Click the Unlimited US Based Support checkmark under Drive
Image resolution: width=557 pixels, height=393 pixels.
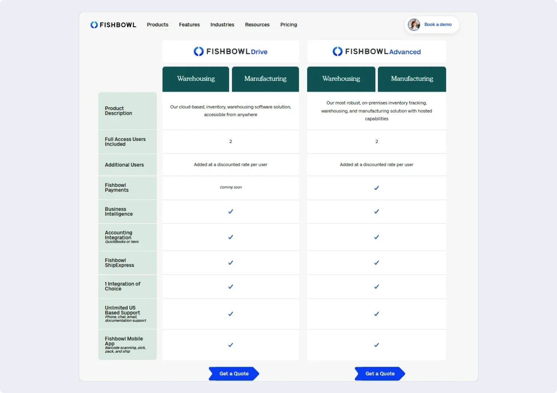(231, 314)
